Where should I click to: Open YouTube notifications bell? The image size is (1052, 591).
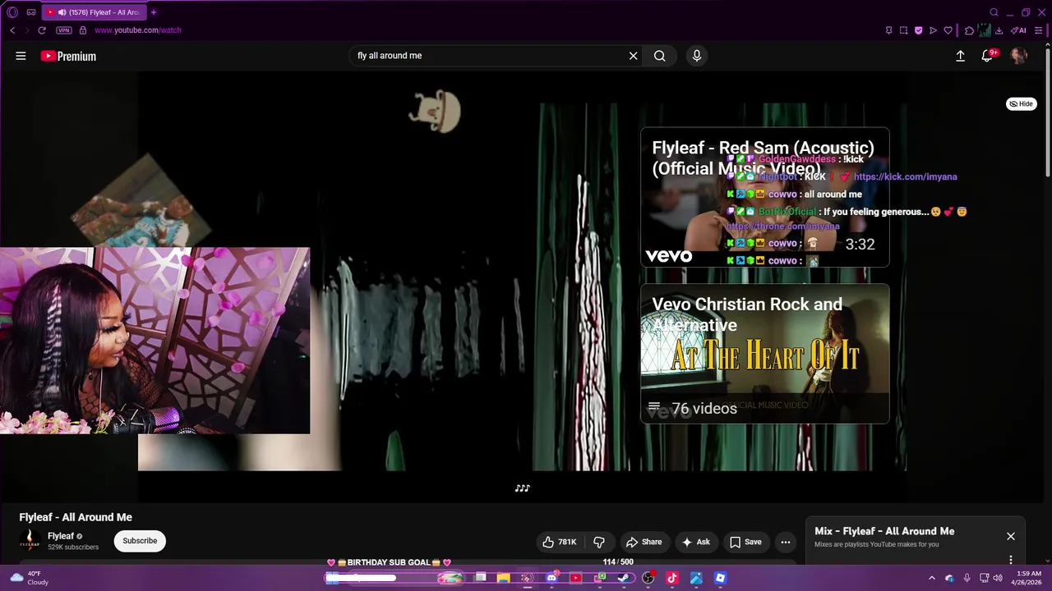coord(987,56)
